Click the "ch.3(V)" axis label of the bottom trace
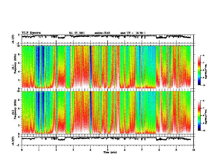The width and height of the screenshot is (218, 168). (x=13, y=141)
